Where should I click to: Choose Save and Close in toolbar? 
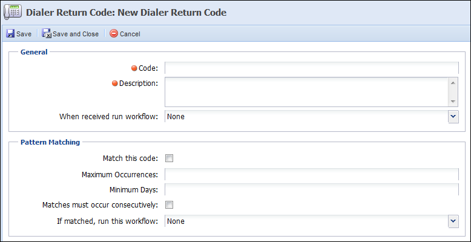pyautogui.click(x=70, y=34)
